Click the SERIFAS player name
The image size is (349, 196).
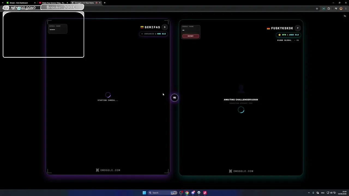[x=152, y=27]
